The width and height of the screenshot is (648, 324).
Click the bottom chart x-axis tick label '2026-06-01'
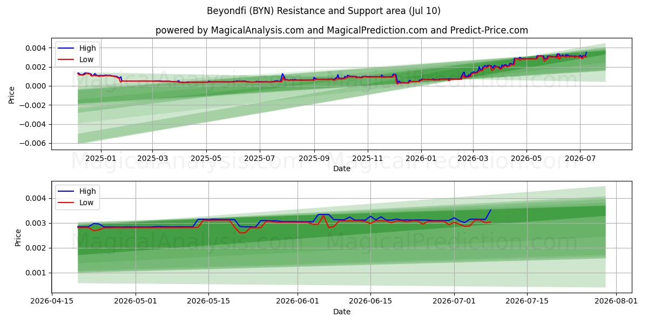(x=297, y=301)
